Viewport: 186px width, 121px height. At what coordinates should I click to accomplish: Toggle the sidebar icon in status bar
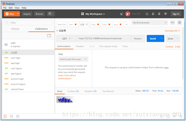click(x=5, y=116)
